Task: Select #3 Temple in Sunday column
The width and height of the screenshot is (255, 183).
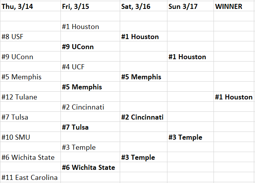Action: click(190, 137)
